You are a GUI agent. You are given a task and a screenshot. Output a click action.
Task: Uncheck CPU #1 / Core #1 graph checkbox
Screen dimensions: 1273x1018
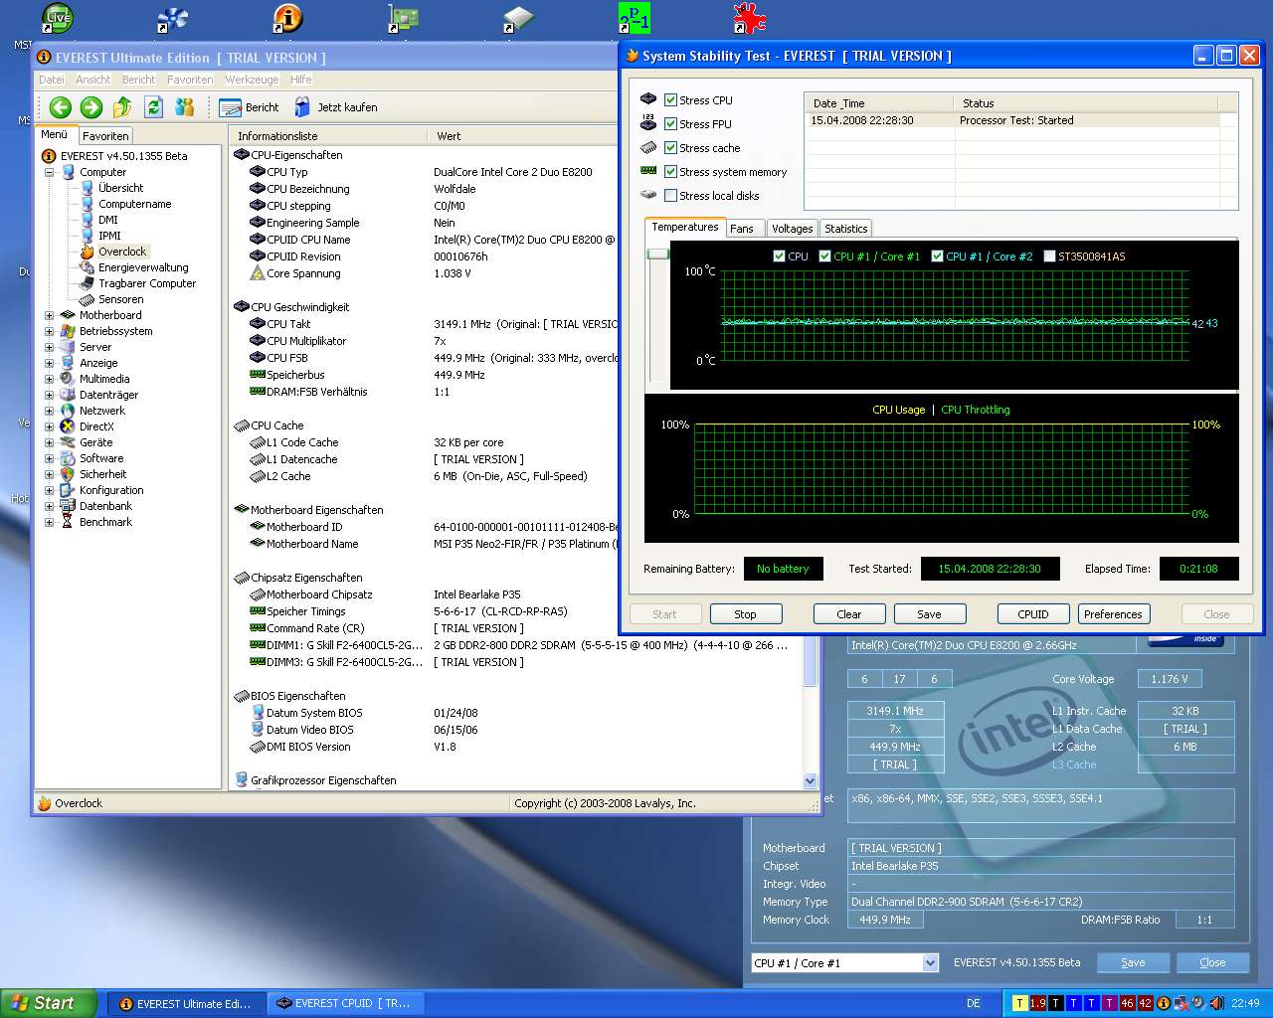[x=824, y=256]
